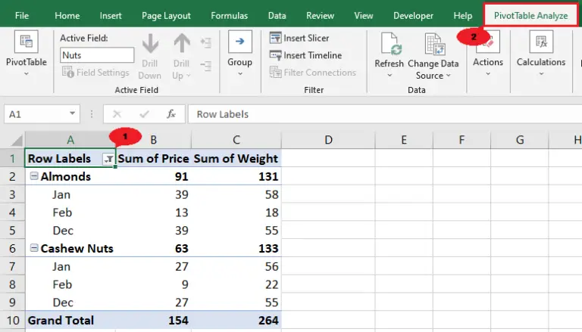Expand the Calculations chevron

(541, 74)
